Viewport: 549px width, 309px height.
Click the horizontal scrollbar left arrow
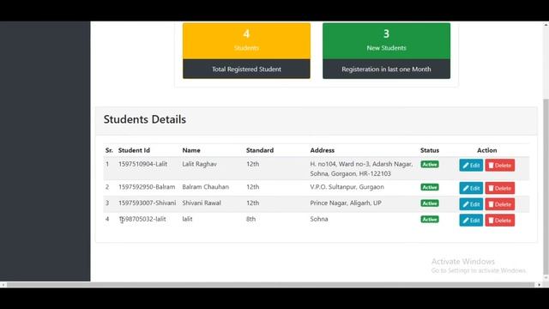tap(3, 285)
